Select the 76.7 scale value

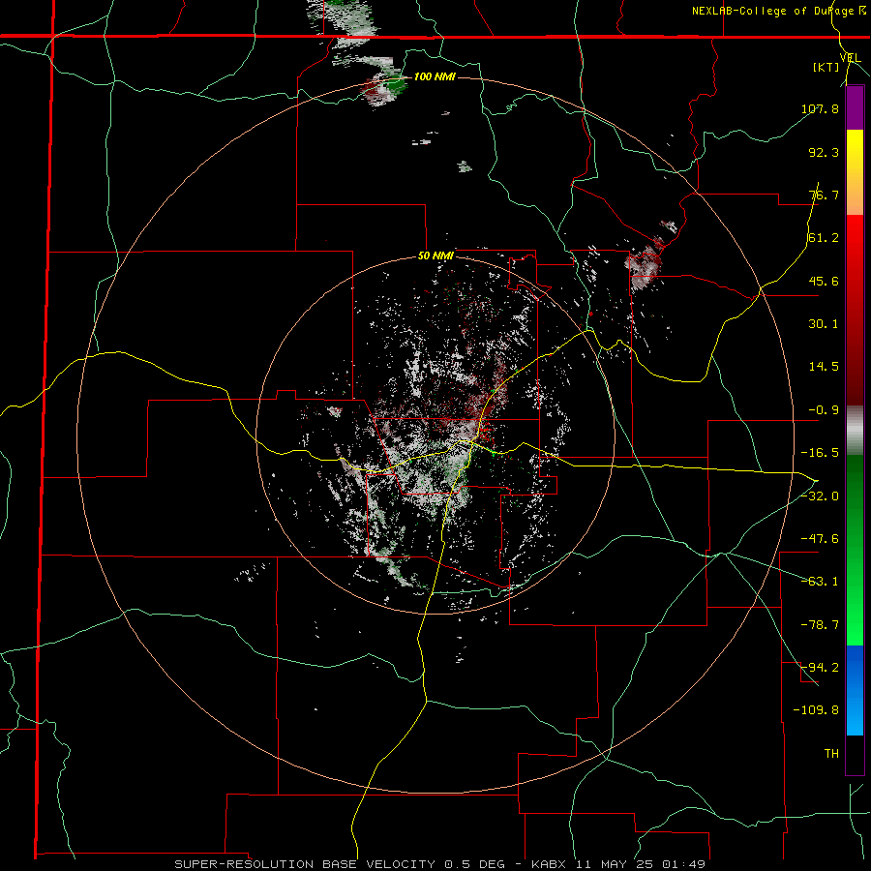(x=824, y=195)
